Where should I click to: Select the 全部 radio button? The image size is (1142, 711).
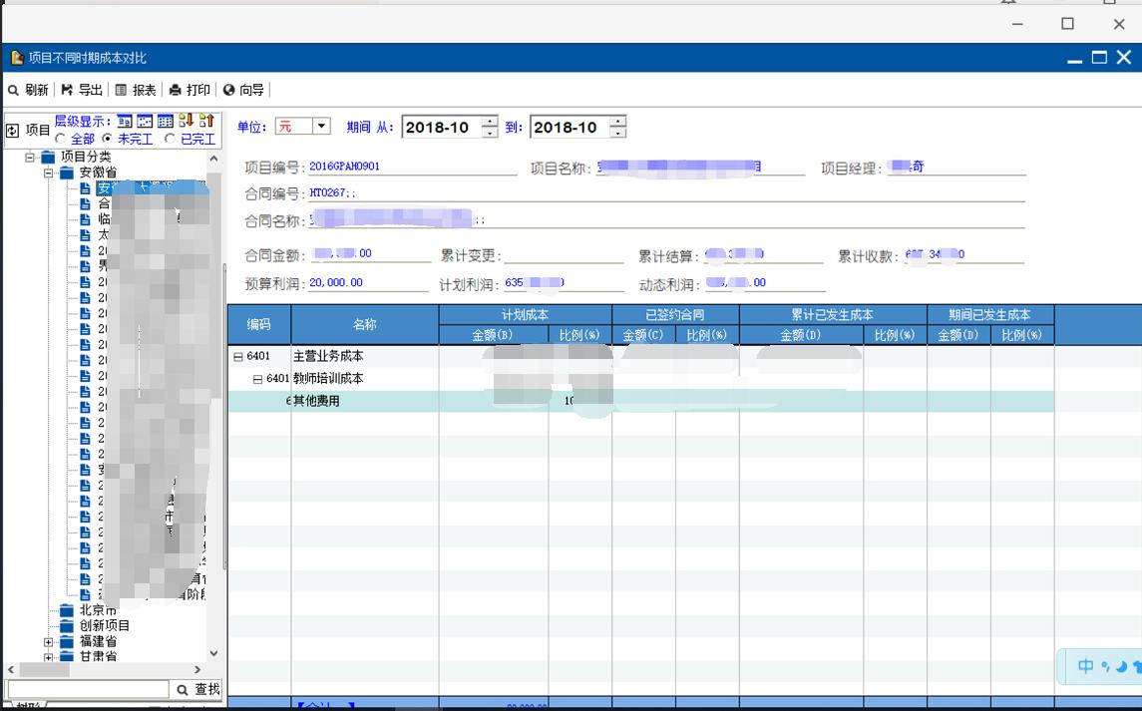(61, 139)
